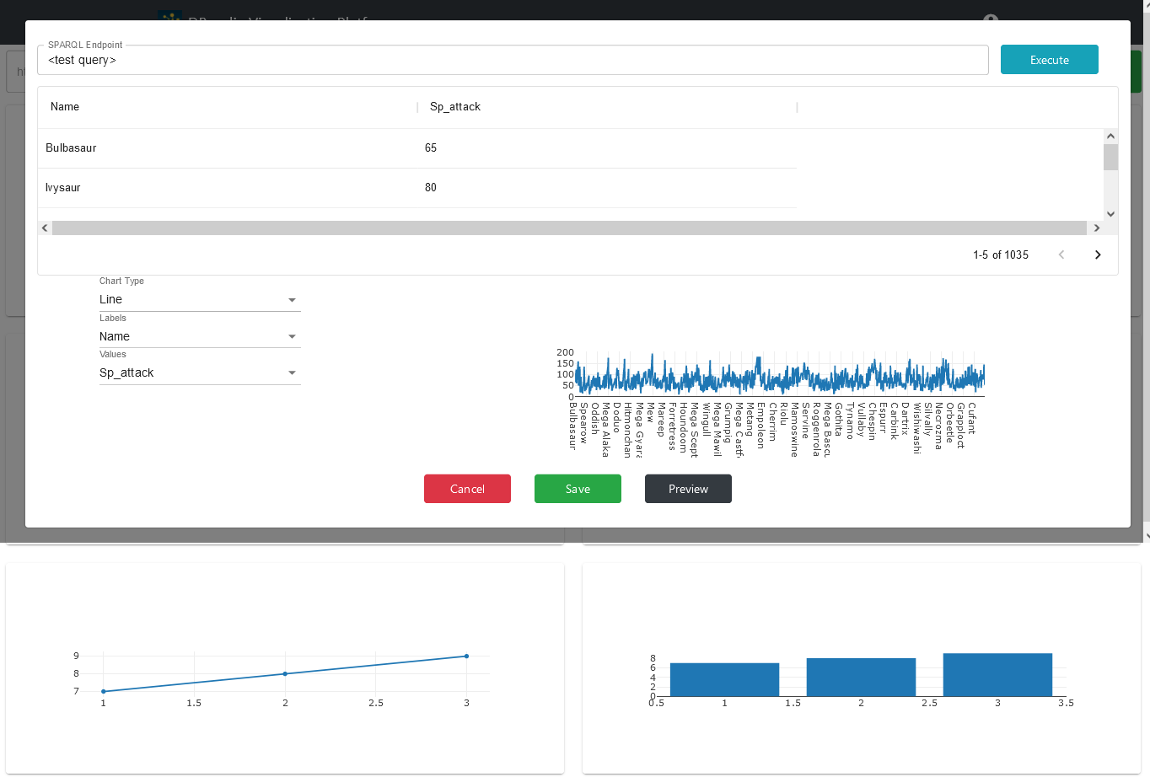
Task: Click the table horizontal scrollbar track
Action: coord(569,228)
